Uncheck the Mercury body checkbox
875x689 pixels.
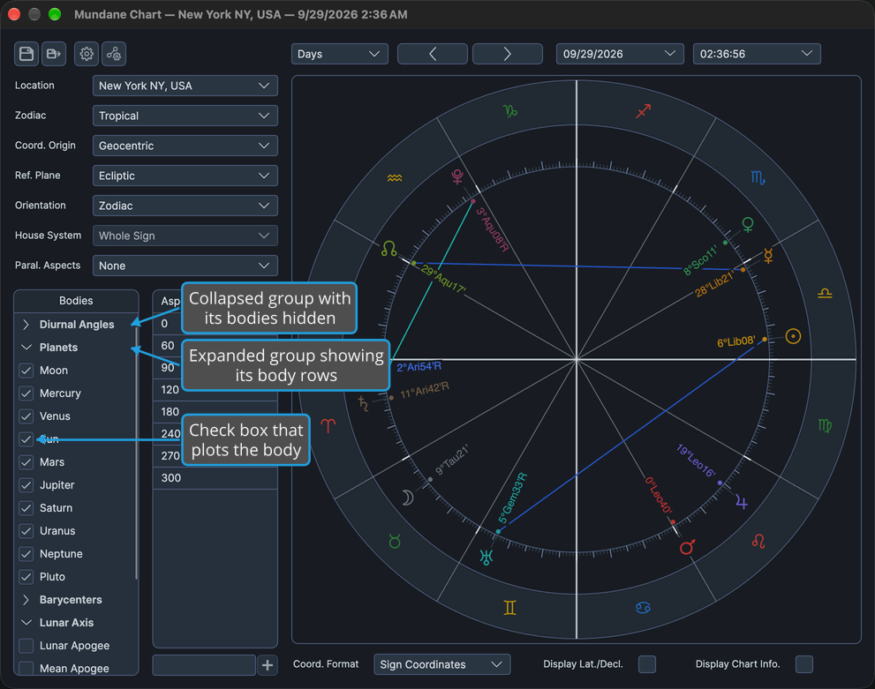point(26,393)
